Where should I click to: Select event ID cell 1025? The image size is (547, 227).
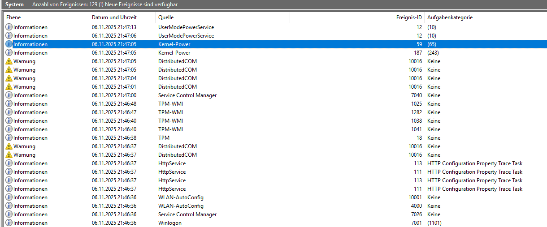click(x=416, y=104)
